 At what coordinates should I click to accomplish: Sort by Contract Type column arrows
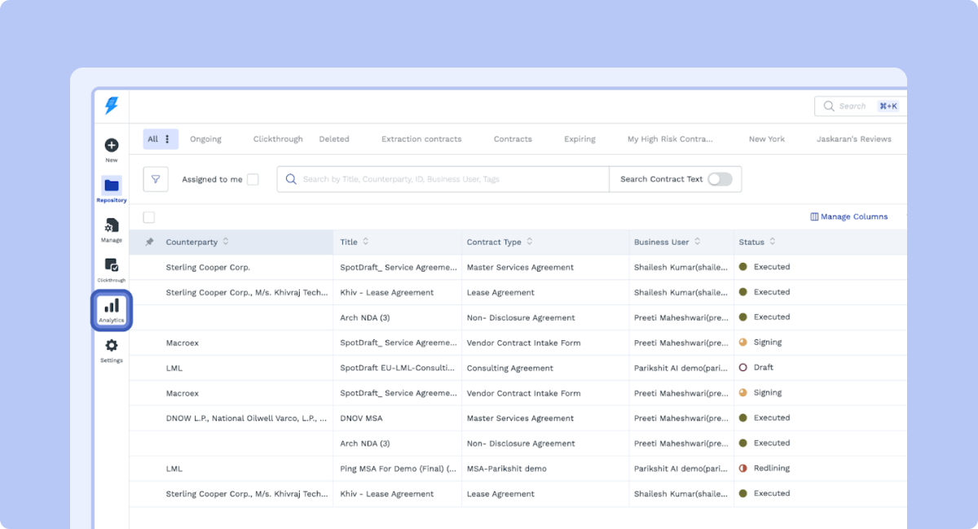[x=530, y=242]
